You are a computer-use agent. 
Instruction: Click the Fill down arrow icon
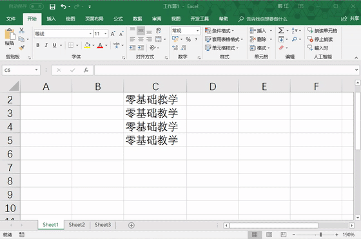[x=281, y=39]
